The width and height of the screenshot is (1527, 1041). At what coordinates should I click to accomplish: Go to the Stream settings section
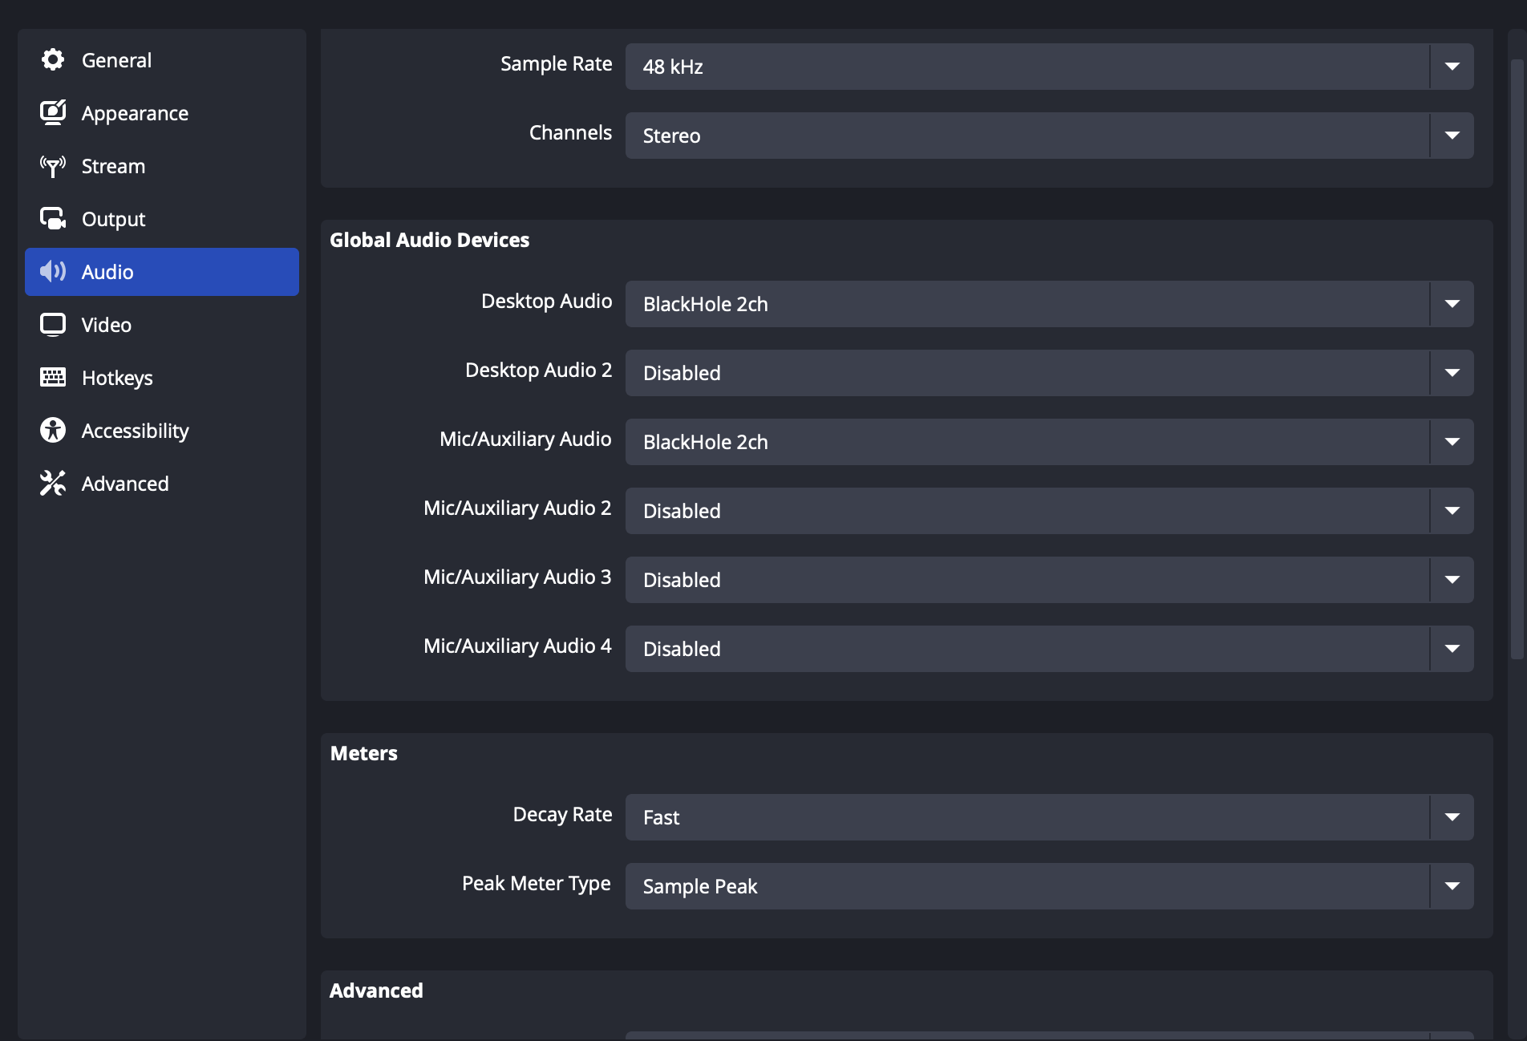[113, 166]
